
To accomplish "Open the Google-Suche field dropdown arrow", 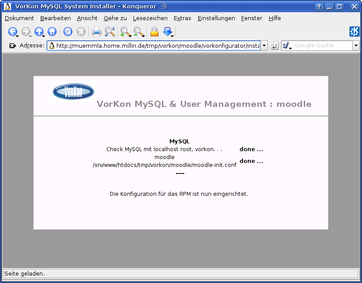I will point(356,46).
